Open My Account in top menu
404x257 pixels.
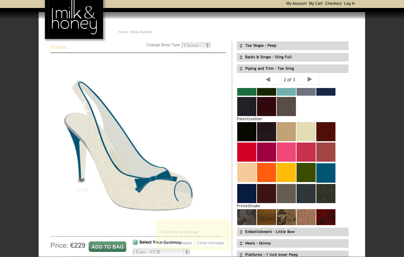(x=296, y=4)
